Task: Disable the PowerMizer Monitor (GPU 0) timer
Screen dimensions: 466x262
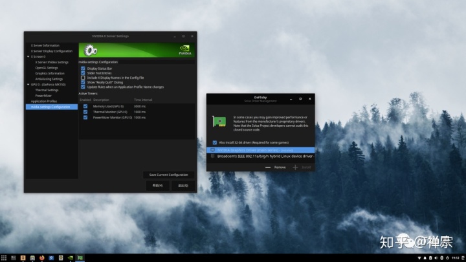Action: [85, 118]
